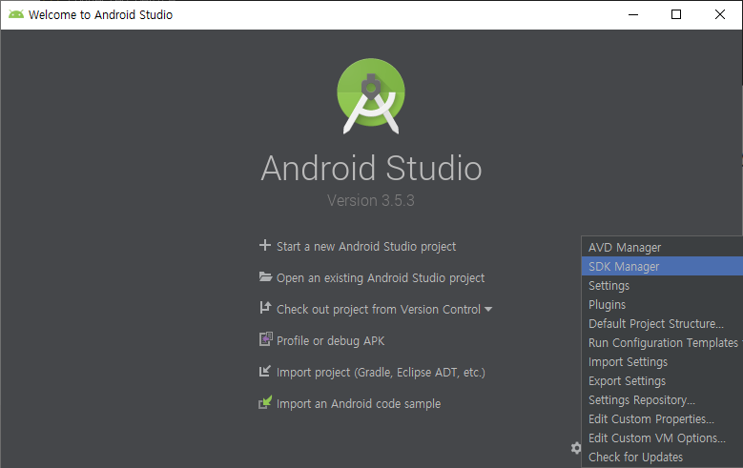
Task: Open Default Project Structure... entry
Action: 662,323
